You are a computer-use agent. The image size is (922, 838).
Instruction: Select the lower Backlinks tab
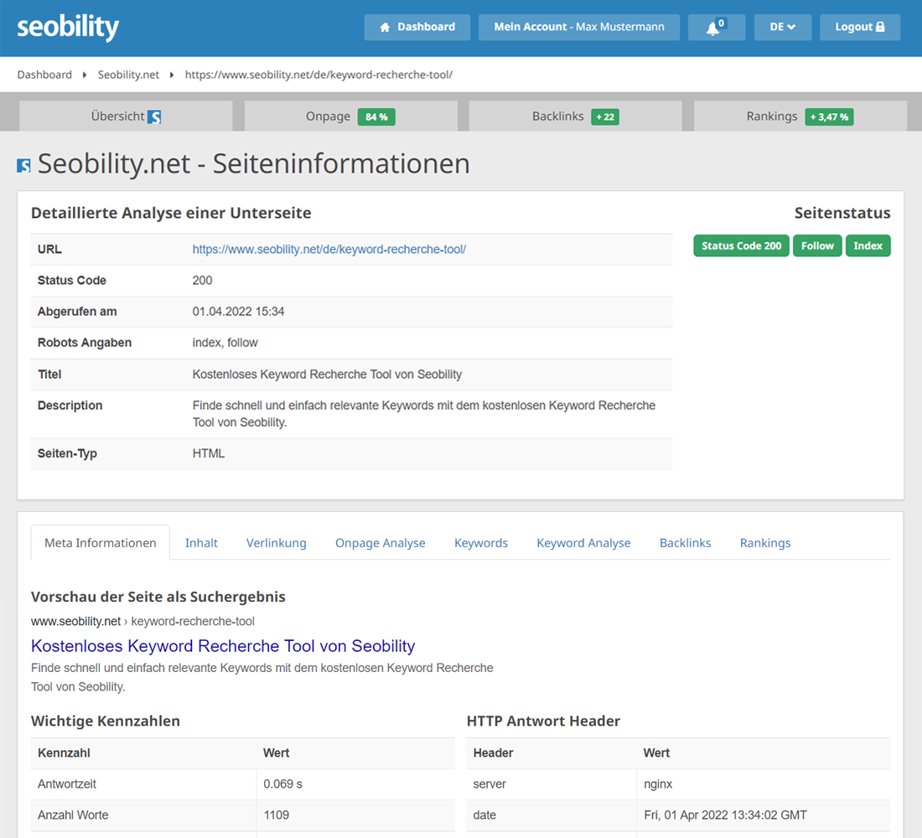coord(685,543)
